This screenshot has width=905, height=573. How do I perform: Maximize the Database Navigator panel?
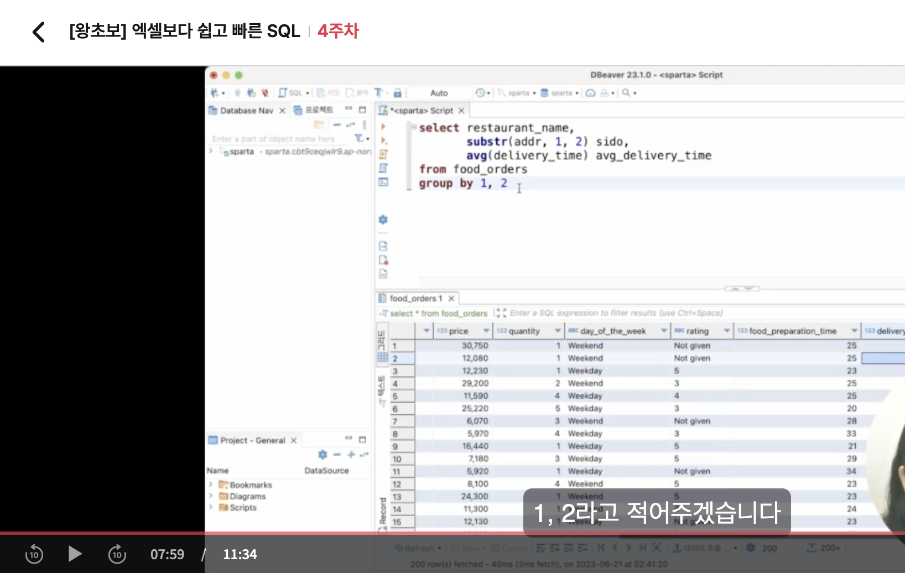(x=362, y=110)
